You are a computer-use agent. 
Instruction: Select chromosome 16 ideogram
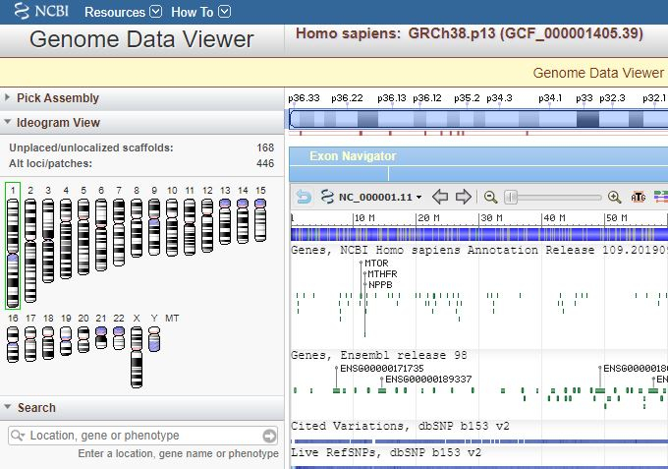click(13, 344)
